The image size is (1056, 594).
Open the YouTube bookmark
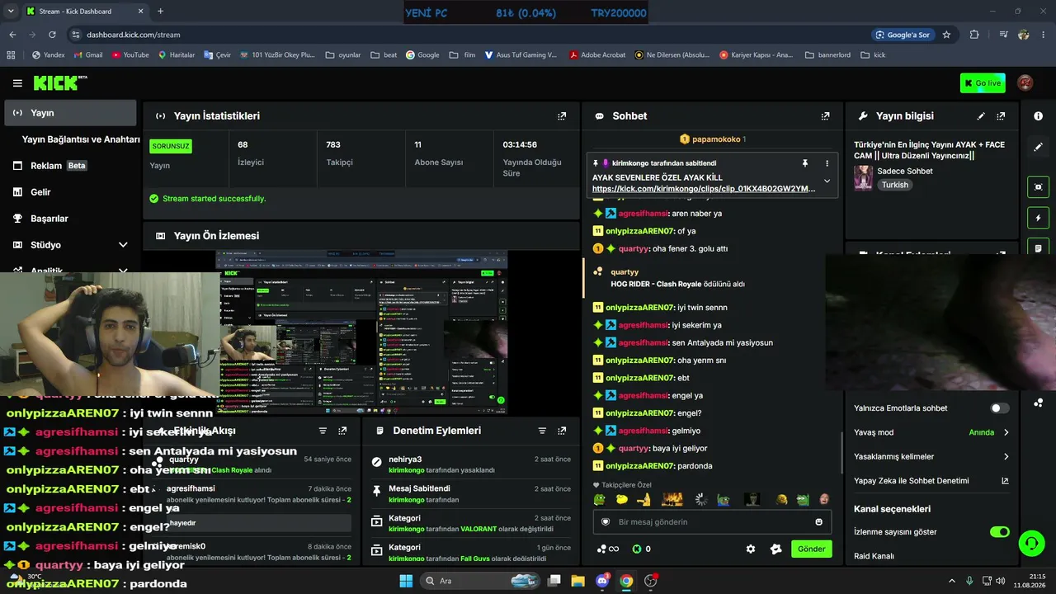[x=130, y=55]
